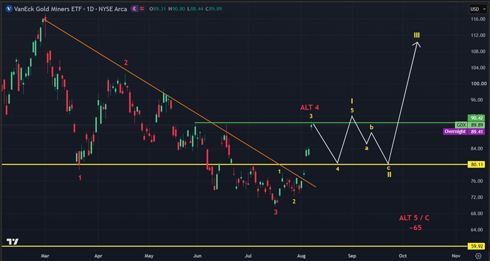Click the yellow wave label 4

coord(338,169)
